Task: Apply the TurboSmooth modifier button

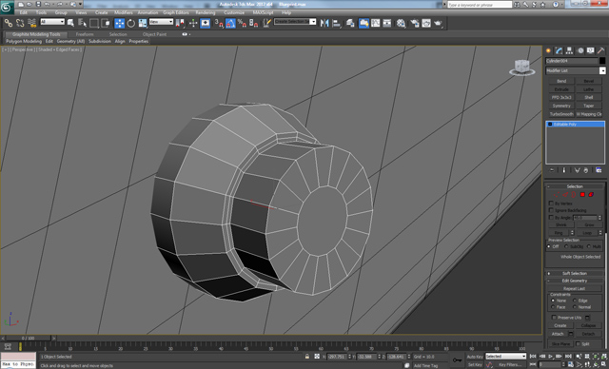Action: (561, 114)
